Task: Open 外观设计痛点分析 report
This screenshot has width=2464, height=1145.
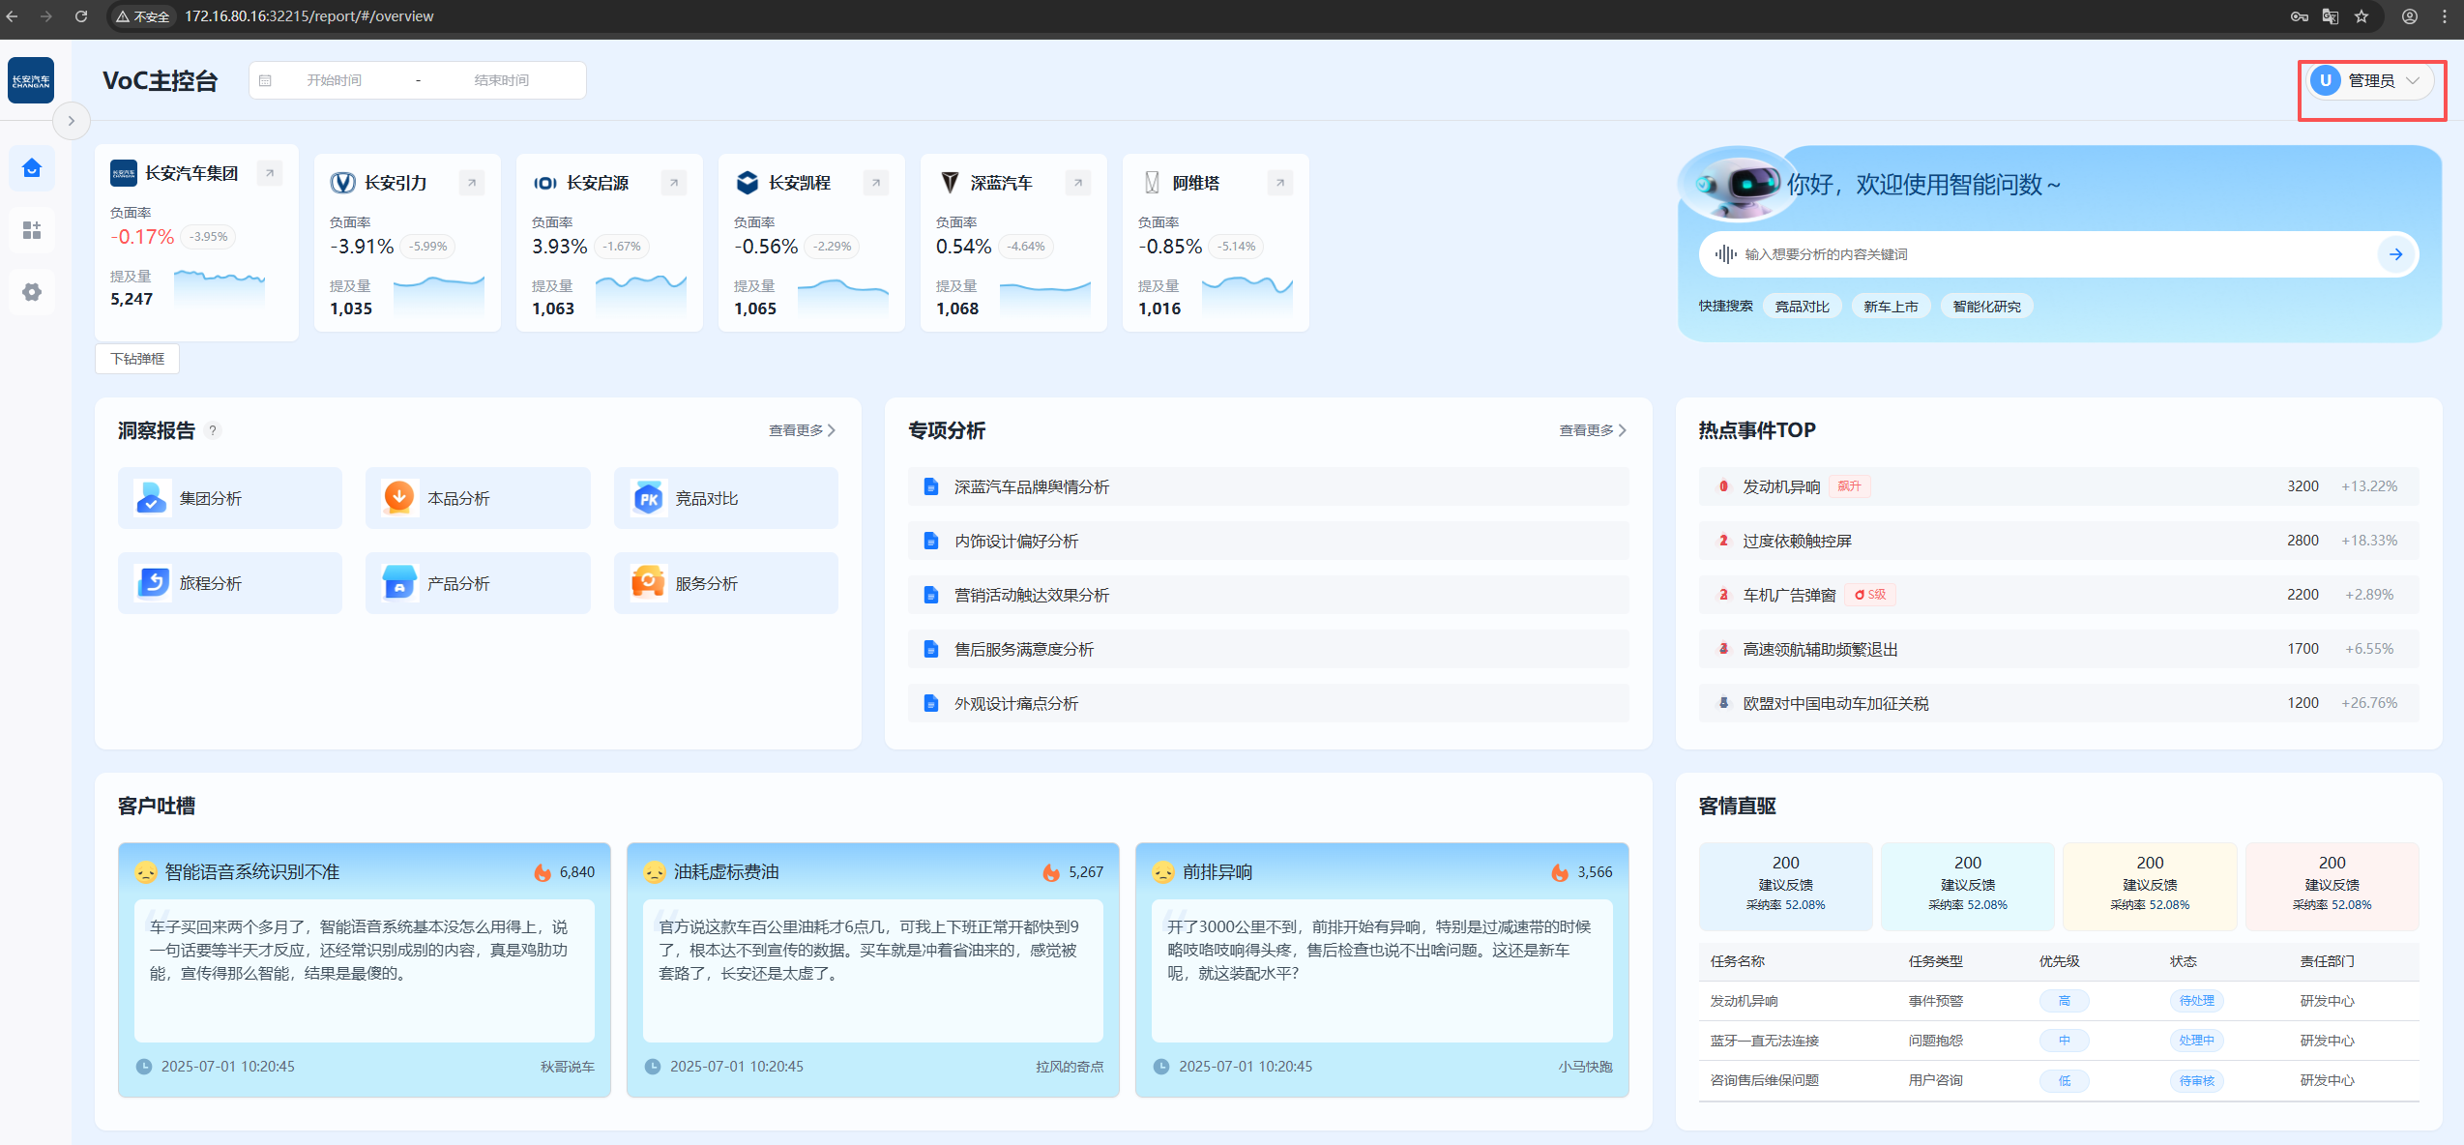Action: (1269, 703)
